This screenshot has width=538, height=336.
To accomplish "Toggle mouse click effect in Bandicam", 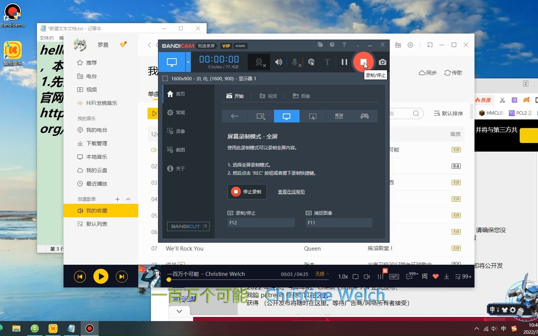I will (311, 62).
